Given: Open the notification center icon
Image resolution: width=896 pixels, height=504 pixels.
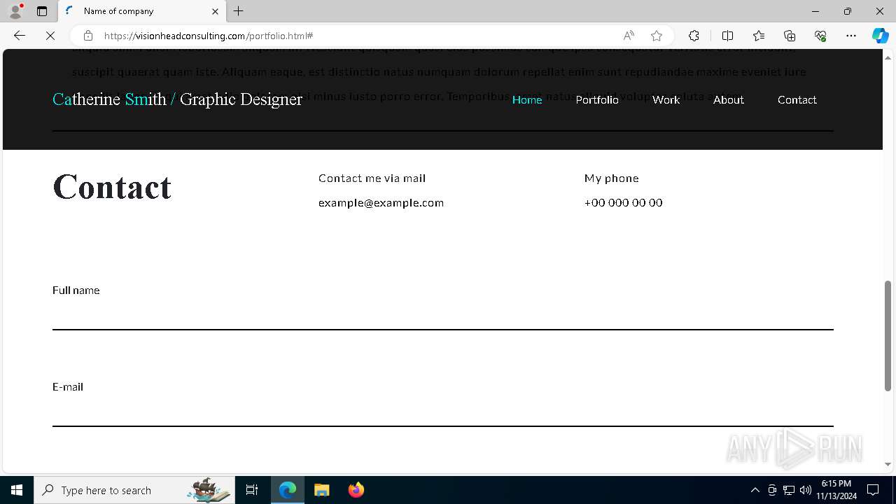Looking at the screenshot, I should tap(873, 490).
